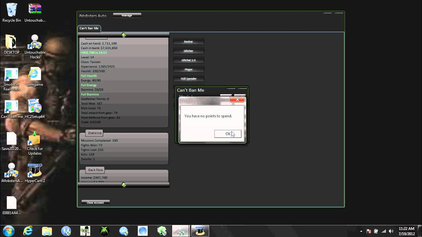Open the Banker tool
Image resolution: width=422 pixels, height=237 pixels.
(x=189, y=42)
